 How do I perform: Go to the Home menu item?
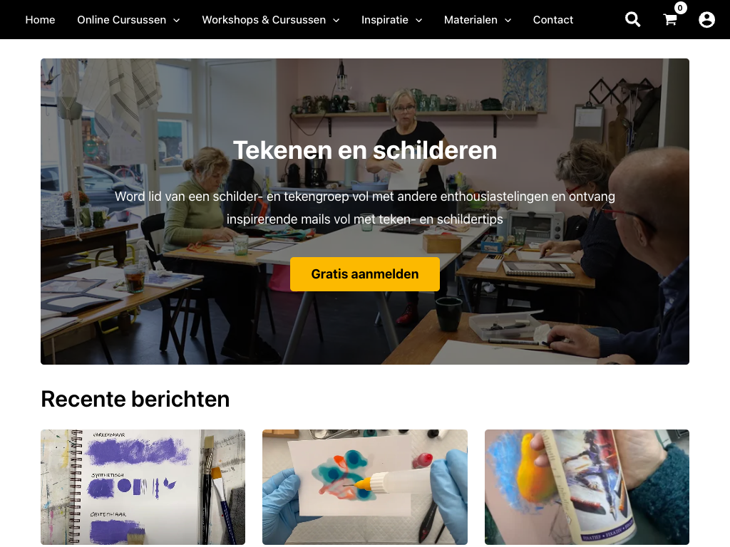pyautogui.click(x=40, y=19)
